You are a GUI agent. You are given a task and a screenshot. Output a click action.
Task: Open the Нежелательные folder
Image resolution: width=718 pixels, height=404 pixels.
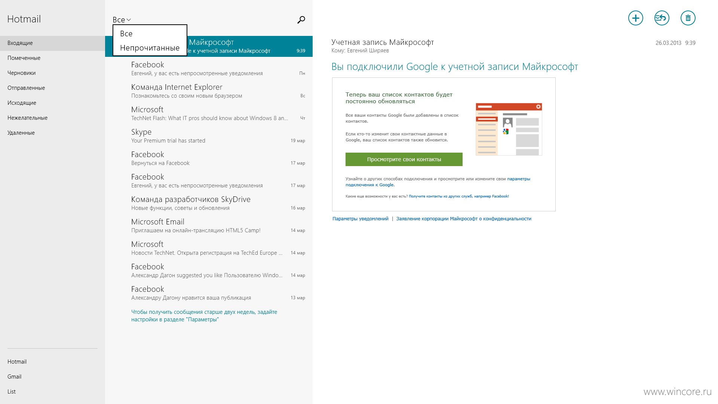pos(52,118)
